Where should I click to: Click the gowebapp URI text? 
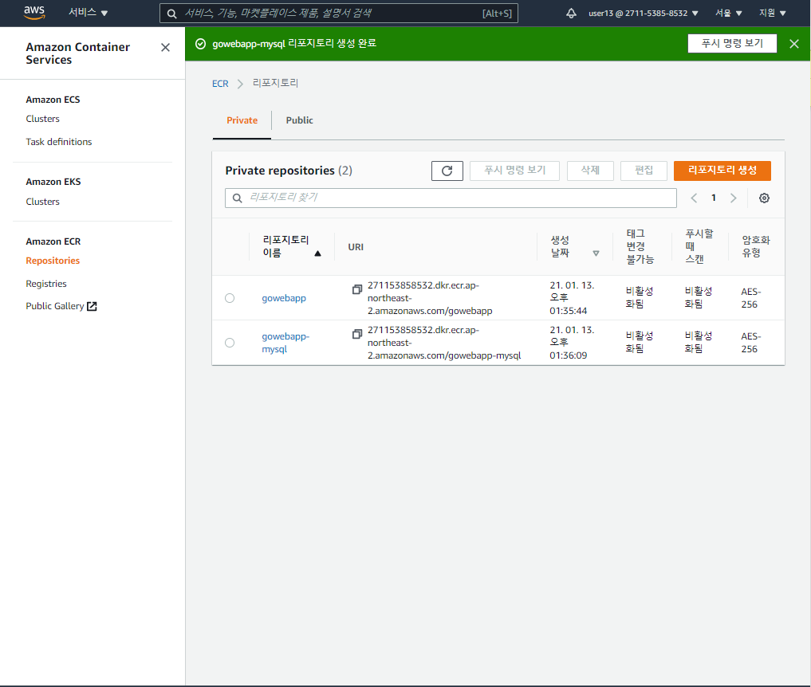pyautogui.click(x=430, y=298)
